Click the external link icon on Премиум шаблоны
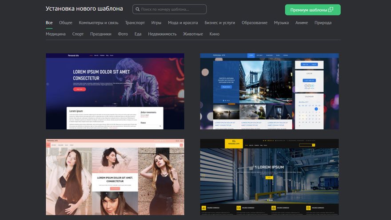 tap(331, 10)
